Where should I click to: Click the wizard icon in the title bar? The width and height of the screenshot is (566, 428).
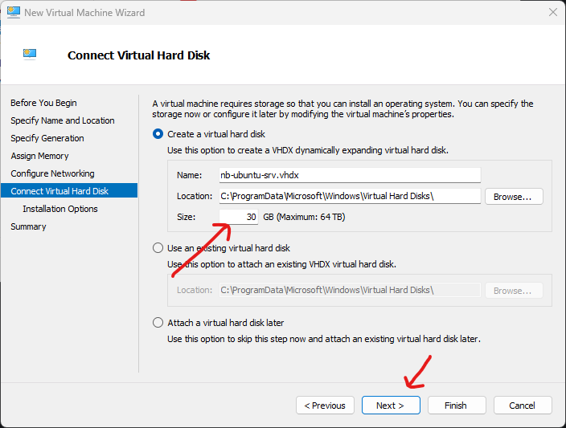(x=13, y=12)
